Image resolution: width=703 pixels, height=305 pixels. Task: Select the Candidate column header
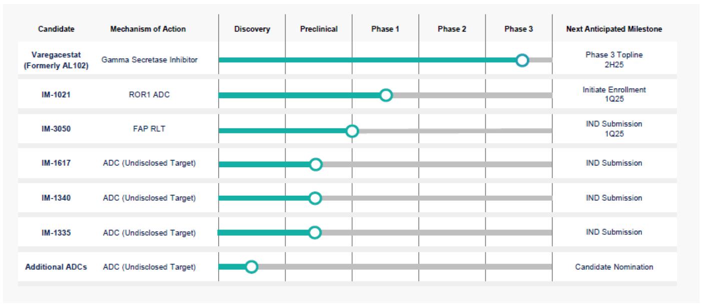56,29
